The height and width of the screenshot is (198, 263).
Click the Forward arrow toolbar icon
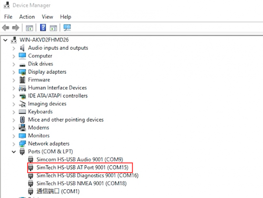click(16, 28)
